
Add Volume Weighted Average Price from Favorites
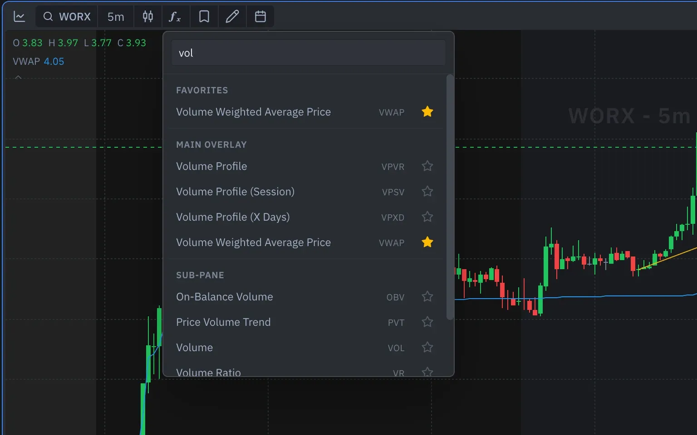[x=306, y=112]
